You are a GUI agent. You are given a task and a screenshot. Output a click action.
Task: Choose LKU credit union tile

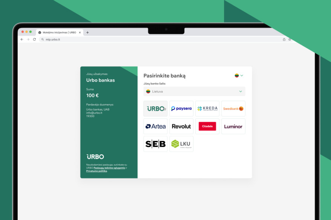(181, 144)
